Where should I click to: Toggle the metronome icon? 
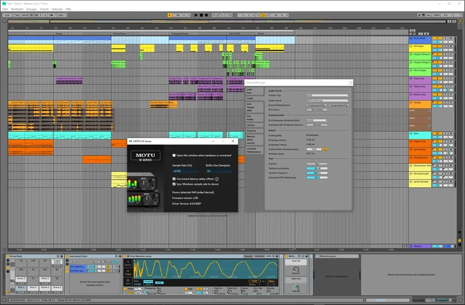click(x=51, y=15)
